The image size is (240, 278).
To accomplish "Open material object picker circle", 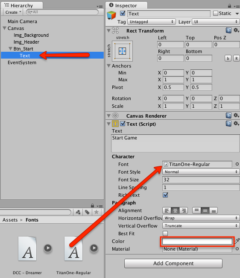I will pos(237,249).
